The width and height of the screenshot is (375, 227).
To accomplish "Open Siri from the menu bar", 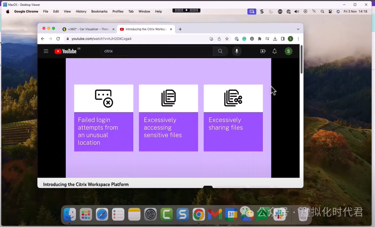I will tap(338, 12).
